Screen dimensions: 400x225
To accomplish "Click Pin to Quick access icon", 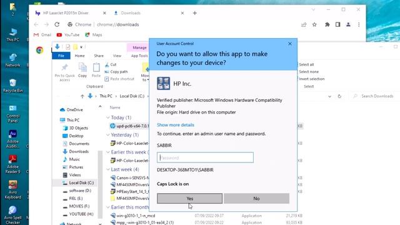I will 64,72.
